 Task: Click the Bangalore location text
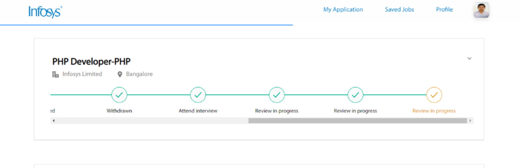[x=139, y=74]
